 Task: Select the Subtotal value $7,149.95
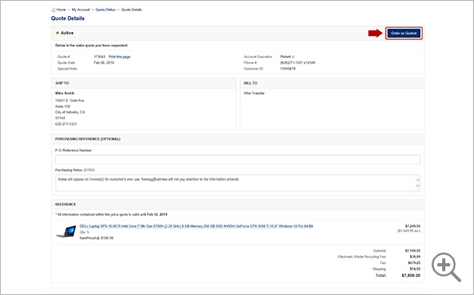point(413,251)
